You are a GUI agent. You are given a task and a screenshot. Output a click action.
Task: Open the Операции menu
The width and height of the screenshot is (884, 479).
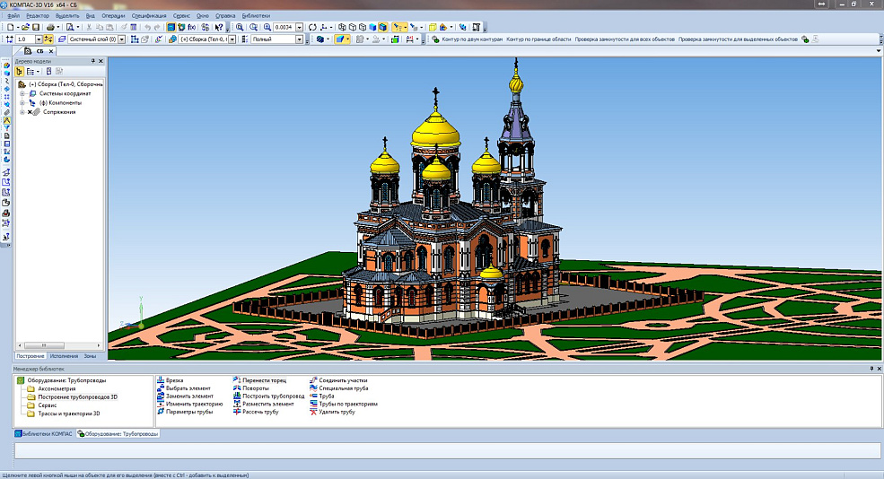click(x=113, y=16)
